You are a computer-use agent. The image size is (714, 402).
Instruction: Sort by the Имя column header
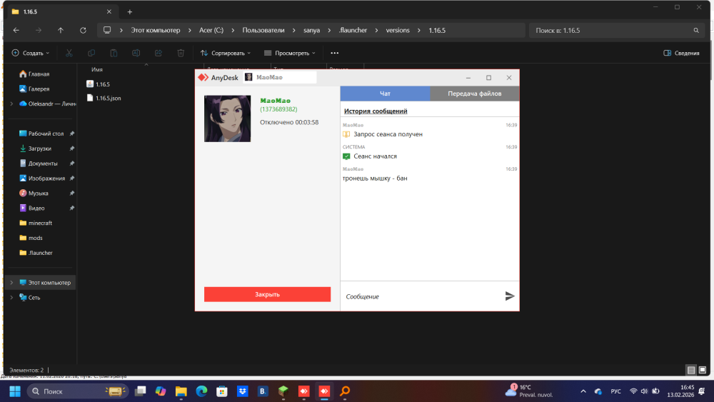(97, 69)
